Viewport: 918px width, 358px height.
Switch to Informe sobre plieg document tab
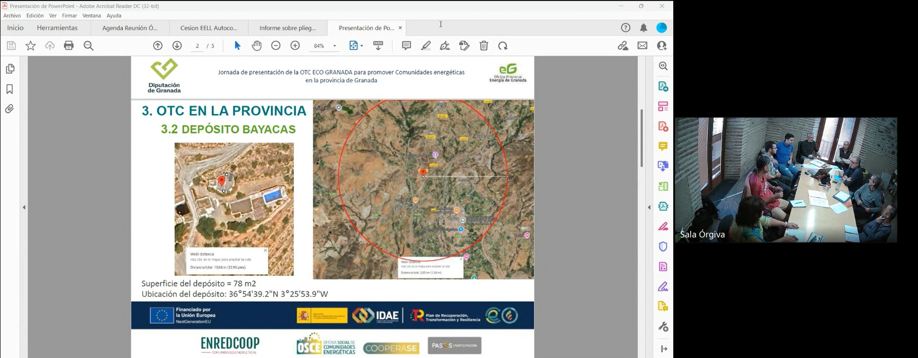click(287, 28)
